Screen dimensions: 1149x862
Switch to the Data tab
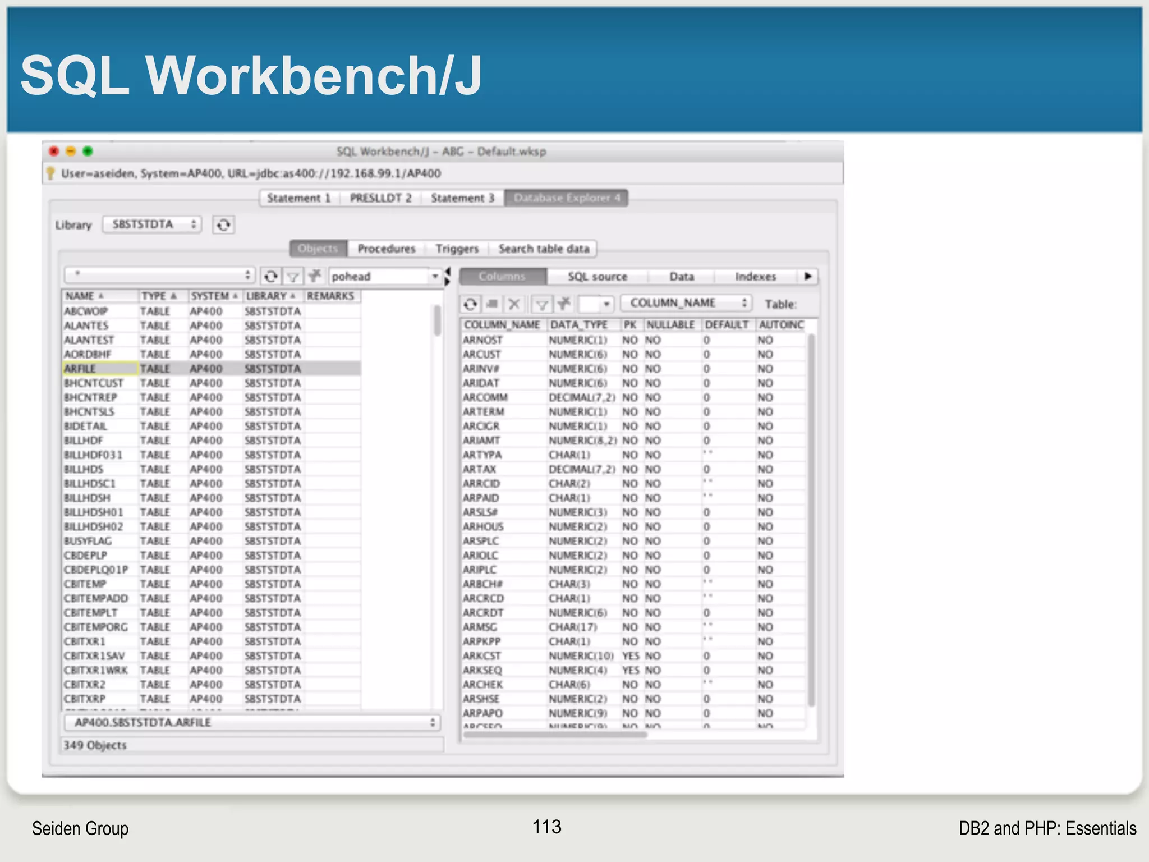point(682,277)
